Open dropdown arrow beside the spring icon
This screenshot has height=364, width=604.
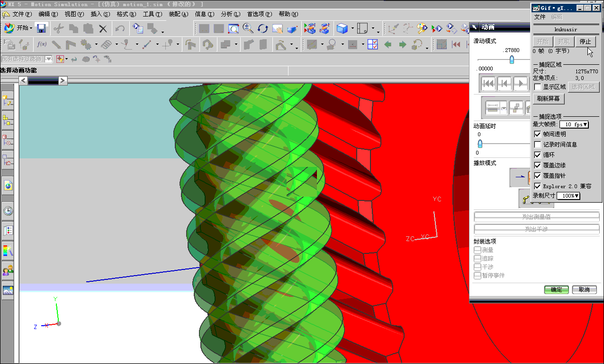coord(117,45)
